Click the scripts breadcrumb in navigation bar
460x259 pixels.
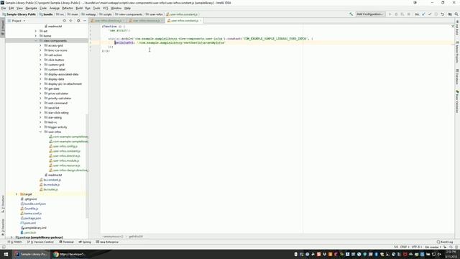coord(106,14)
